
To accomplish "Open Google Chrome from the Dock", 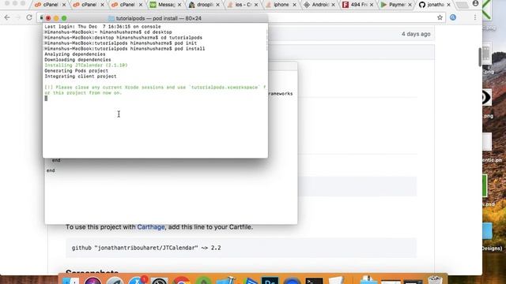I will (181, 280).
